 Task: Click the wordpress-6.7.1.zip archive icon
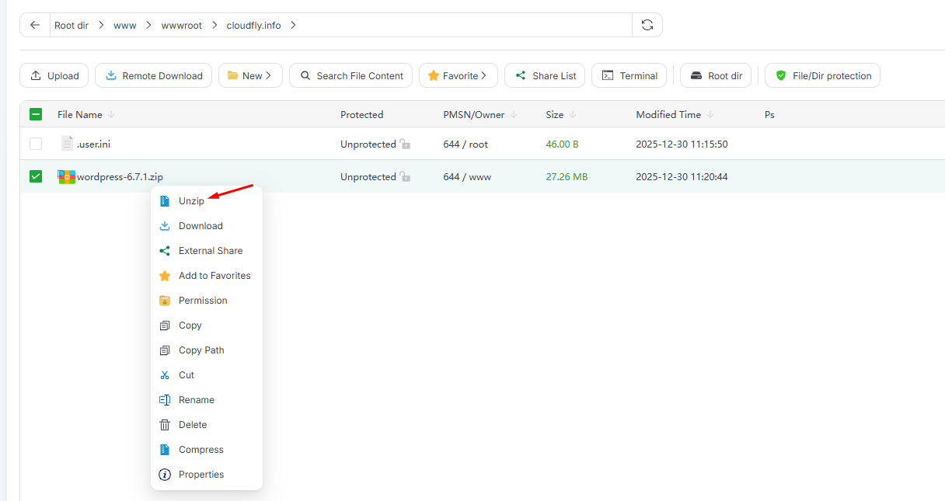pyautogui.click(x=66, y=177)
